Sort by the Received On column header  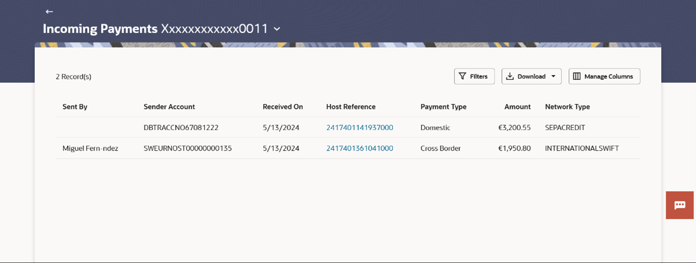point(283,107)
